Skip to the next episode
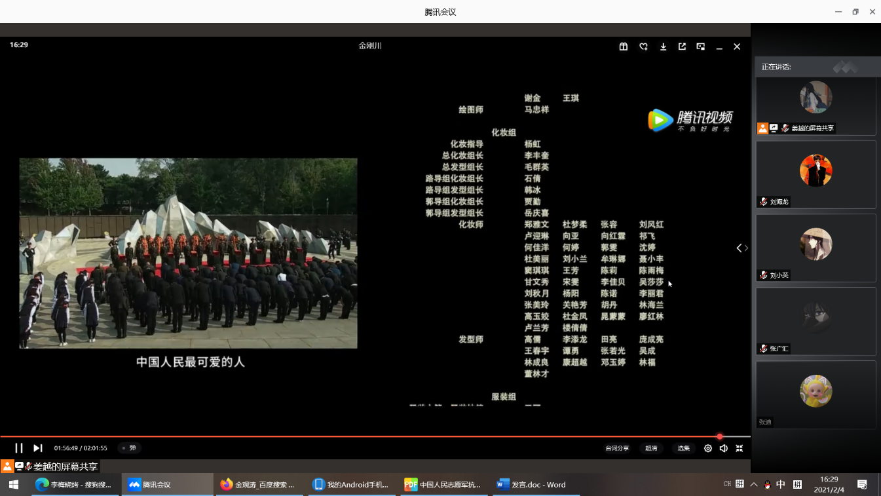Screen dimensions: 881x496 click(38, 448)
